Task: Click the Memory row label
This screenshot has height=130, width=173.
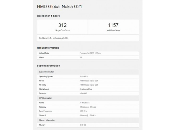Action: point(42,125)
